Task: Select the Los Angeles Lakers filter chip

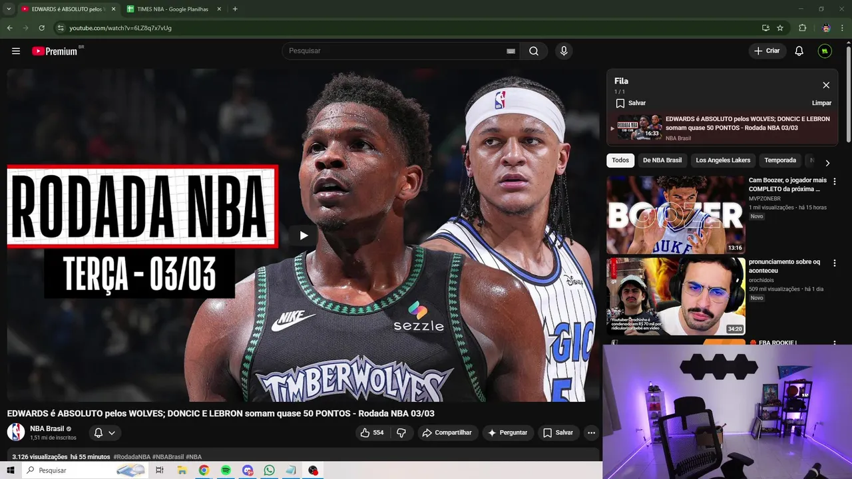Action: [x=723, y=160]
